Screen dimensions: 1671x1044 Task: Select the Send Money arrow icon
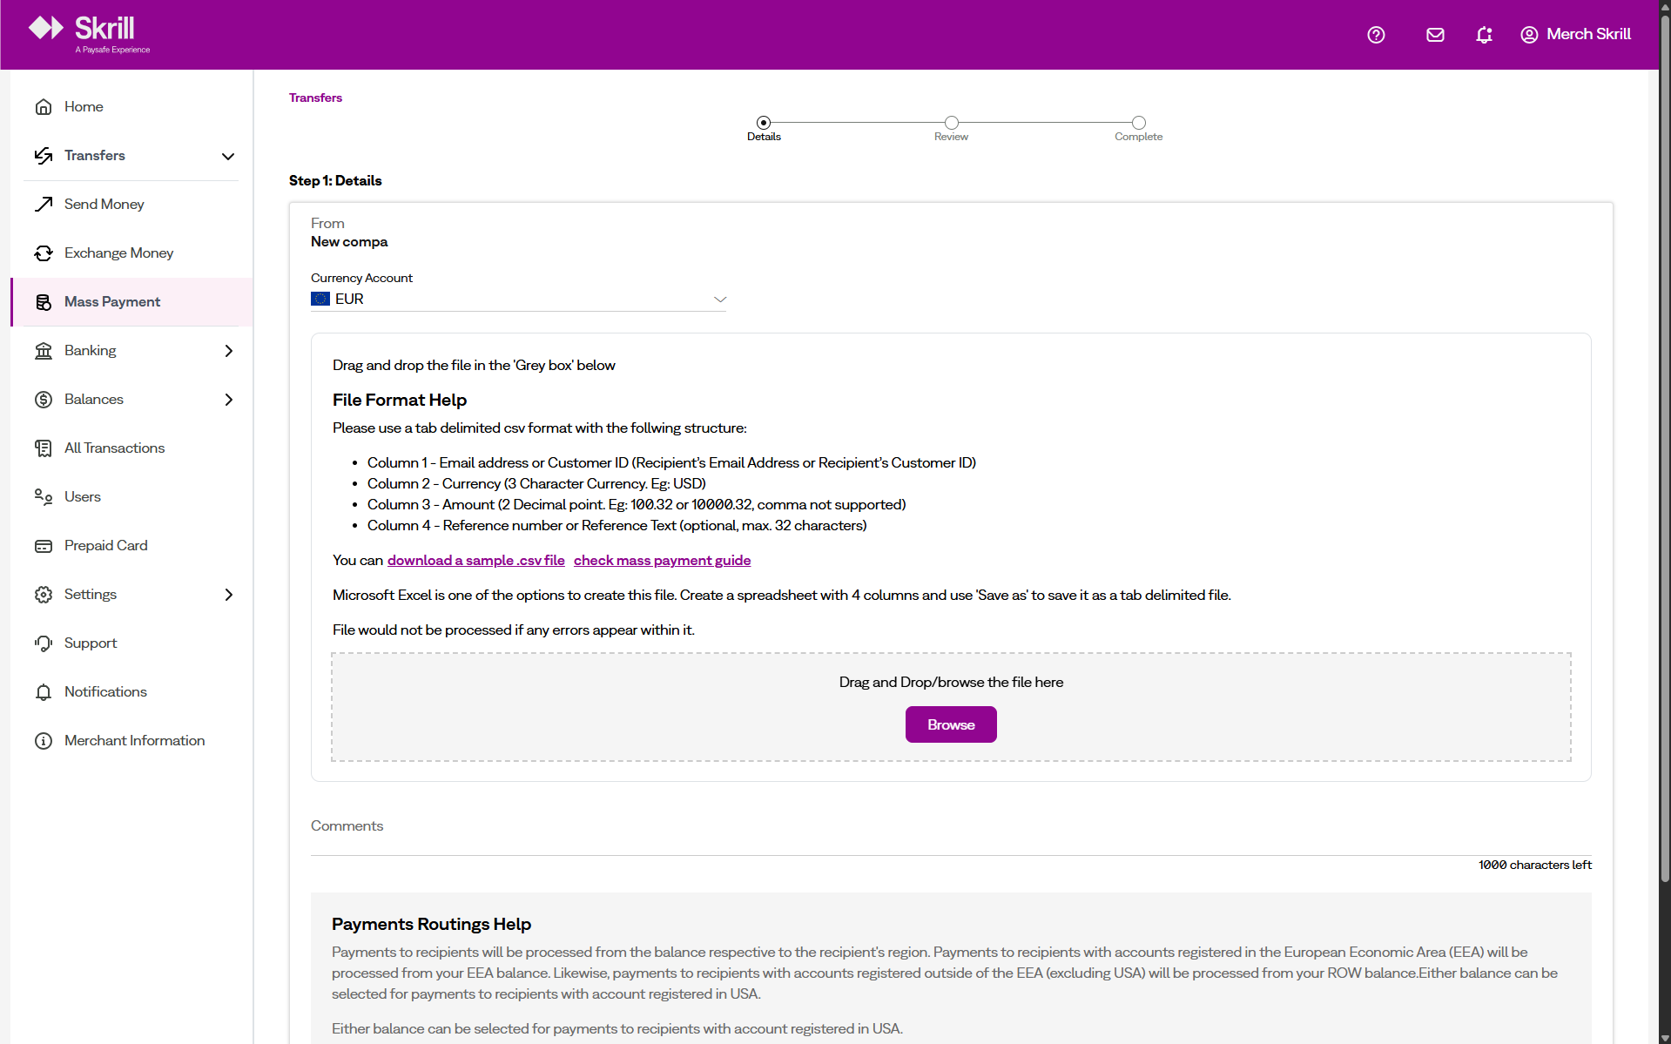click(44, 204)
